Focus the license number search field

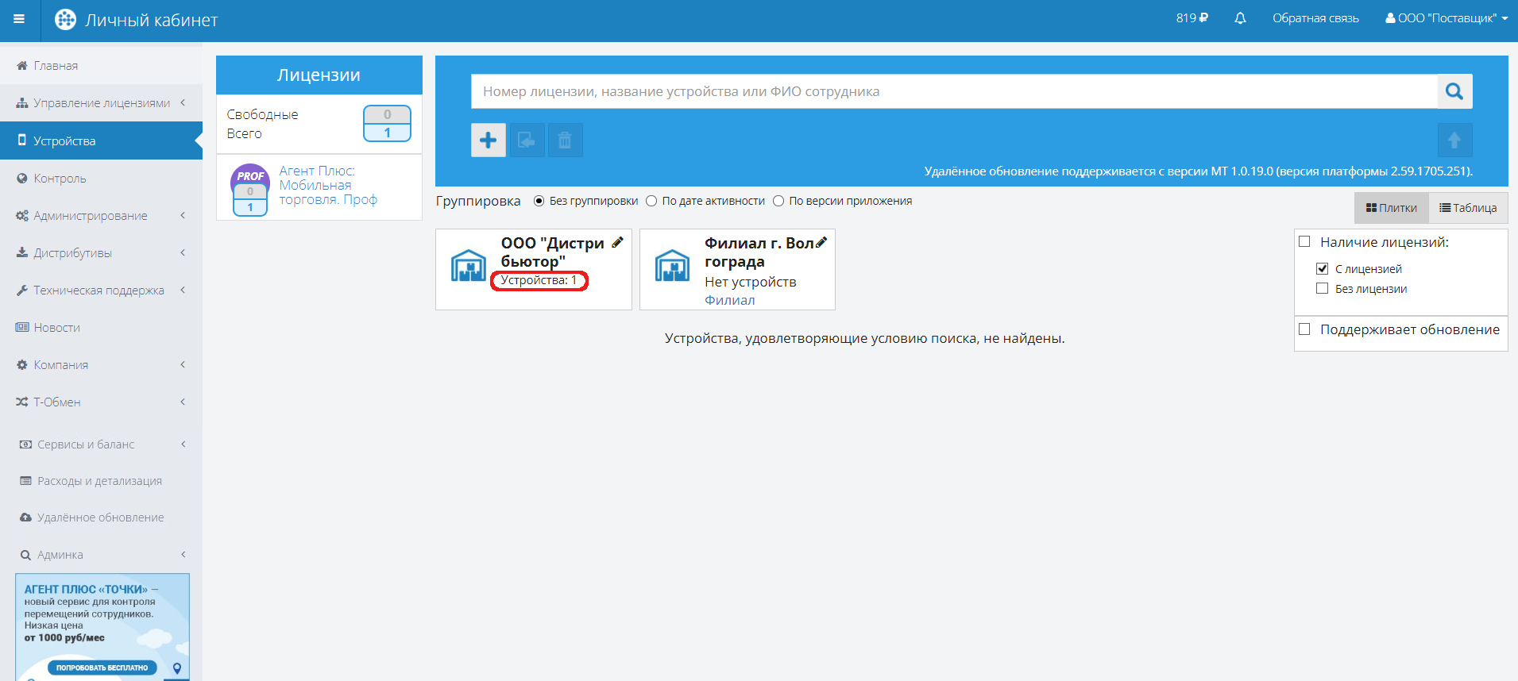(953, 91)
